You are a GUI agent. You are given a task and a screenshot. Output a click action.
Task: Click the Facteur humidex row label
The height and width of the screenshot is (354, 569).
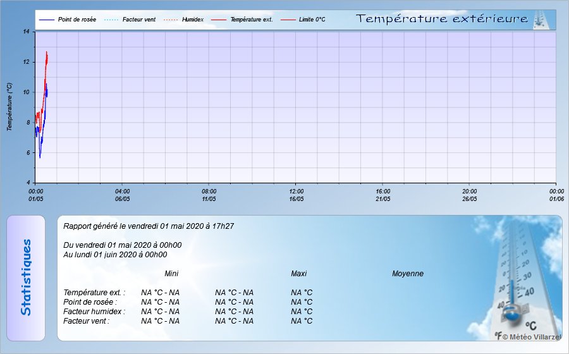point(94,312)
